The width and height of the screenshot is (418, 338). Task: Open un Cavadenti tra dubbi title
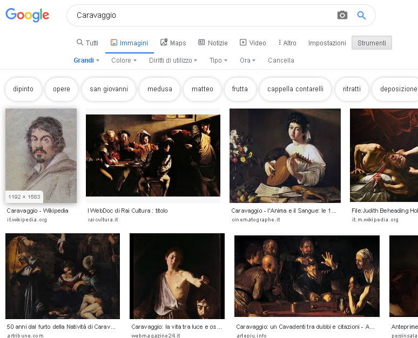(306, 327)
